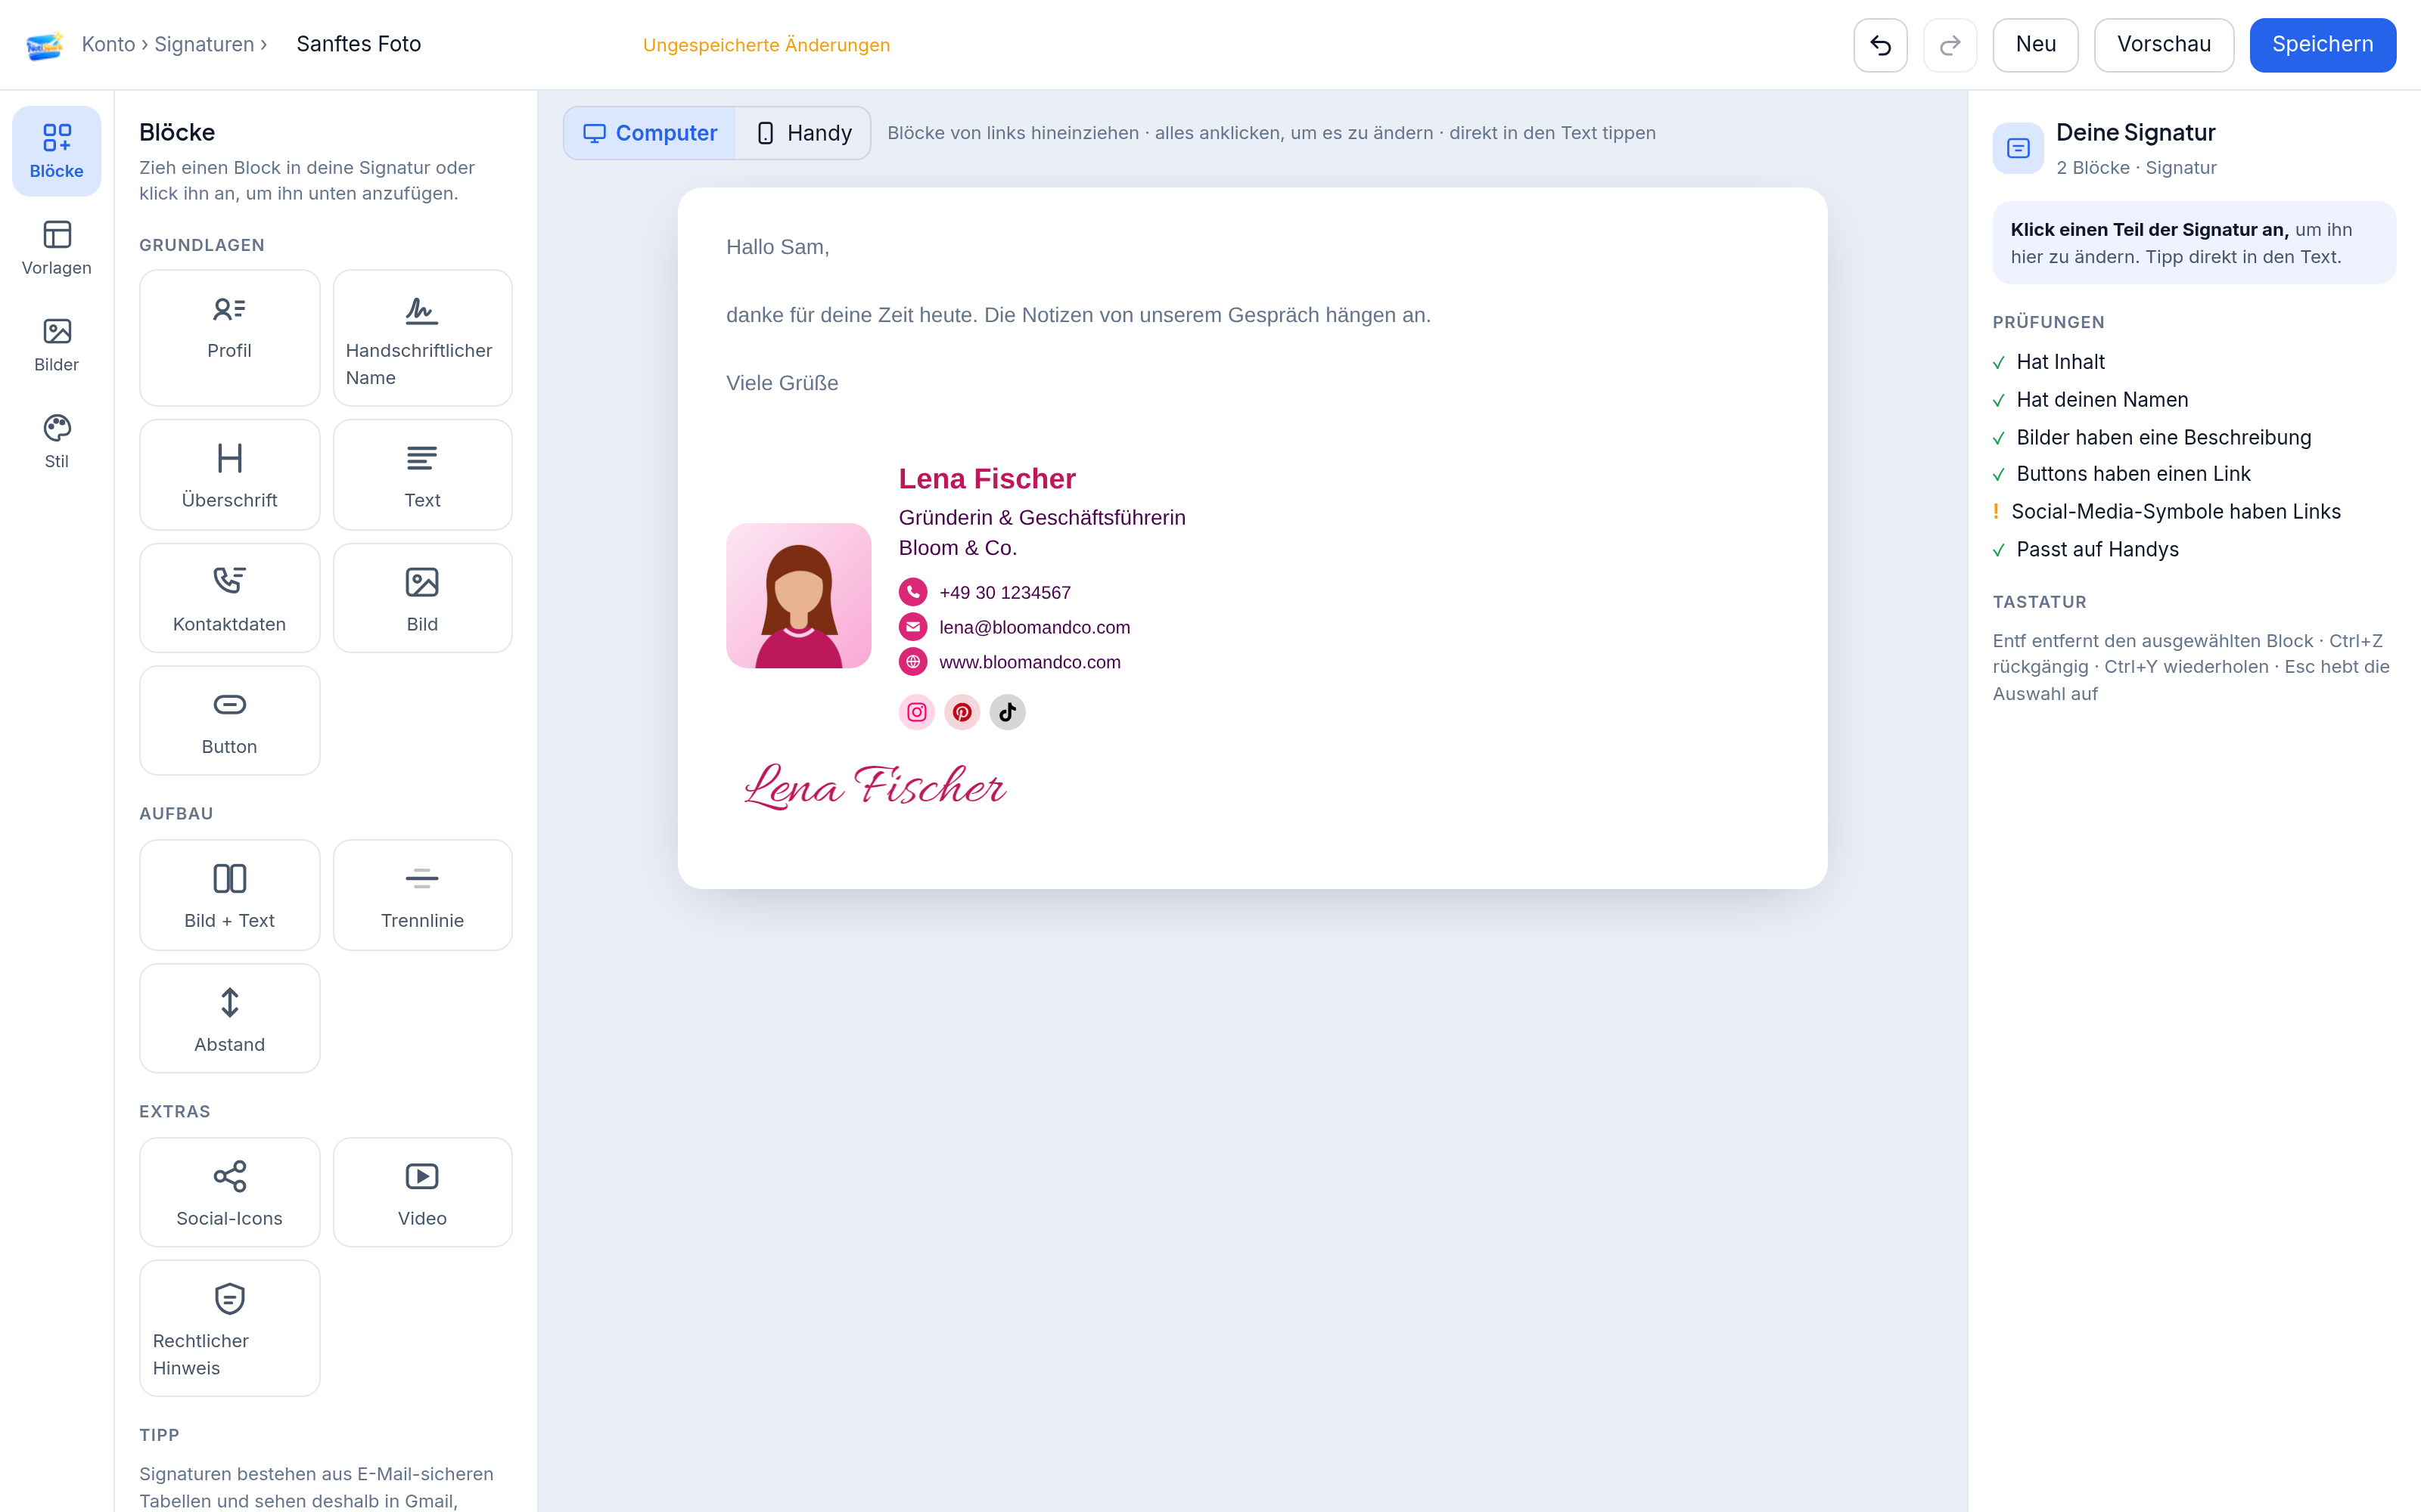Screen dimensions: 2421x1512
Task: Click the Social-Media-Symbole haben Links warning
Action: click(2167, 512)
